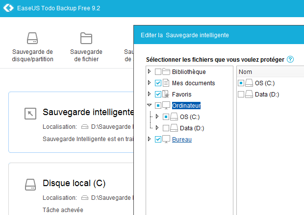Click the Bibliothèque folder icon
This screenshot has width=304, height=215.
pyautogui.click(x=166, y=72)
